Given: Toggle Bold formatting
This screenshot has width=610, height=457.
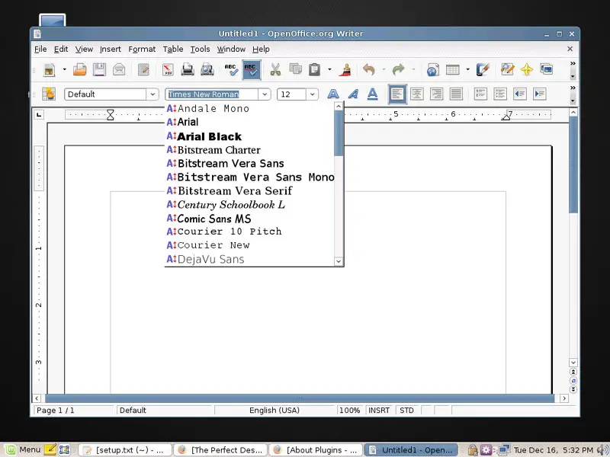Looking at the screenshot, I should click(333, 94).
